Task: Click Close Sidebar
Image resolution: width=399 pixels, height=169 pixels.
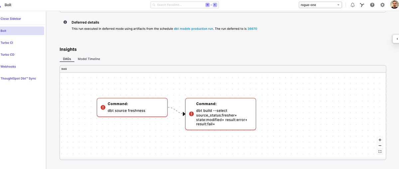Action: click(11, 19)
